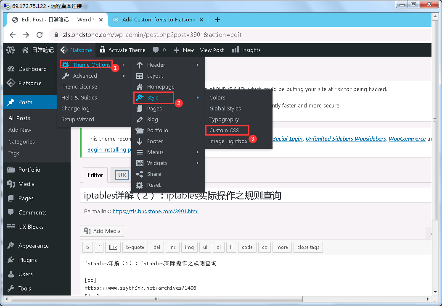Click the WordPress logo in admin bar

pos(11,50)
